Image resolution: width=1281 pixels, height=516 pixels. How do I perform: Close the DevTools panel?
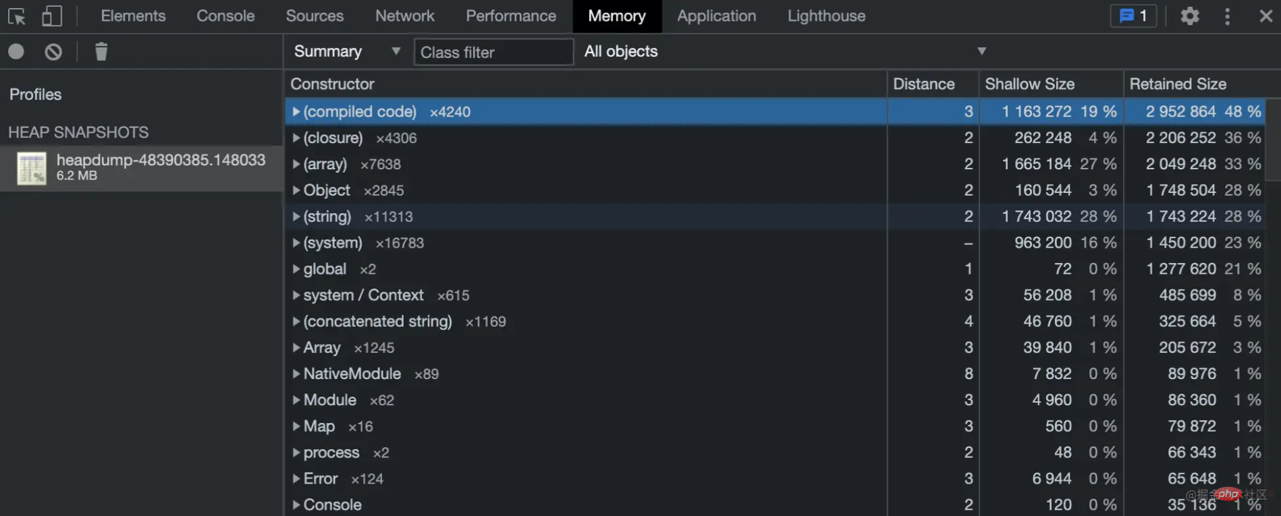click(1265, 16)
